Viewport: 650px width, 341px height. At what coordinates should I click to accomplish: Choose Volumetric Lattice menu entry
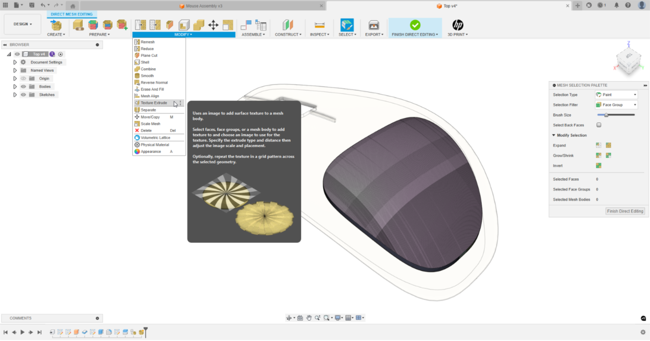tap(159, 138)
